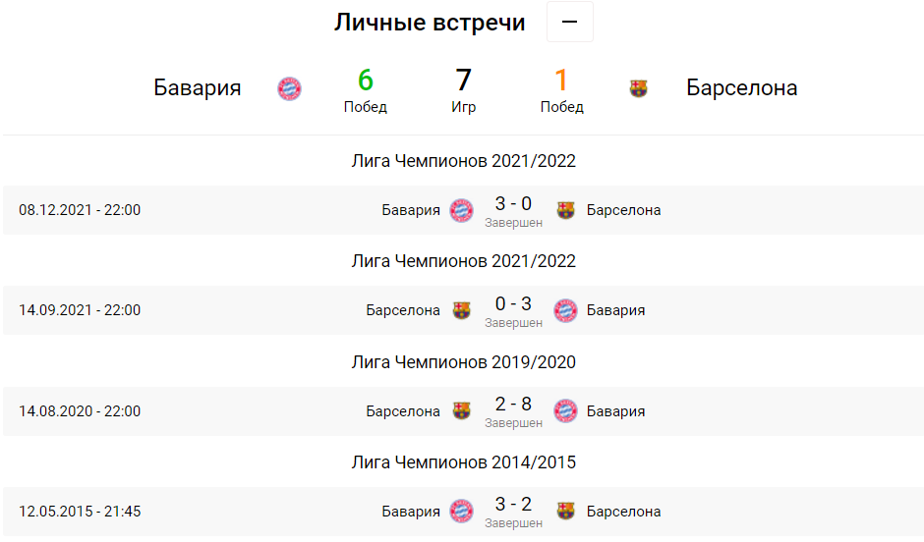
Task: Click Bayern logo in 14.09.2021 match
Action: click(566, 310)
